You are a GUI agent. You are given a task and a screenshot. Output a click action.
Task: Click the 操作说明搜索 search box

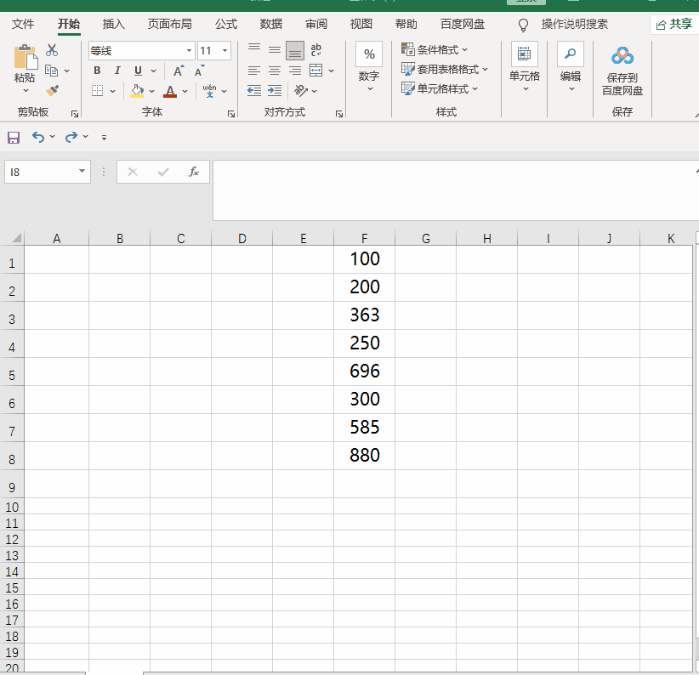574,24
